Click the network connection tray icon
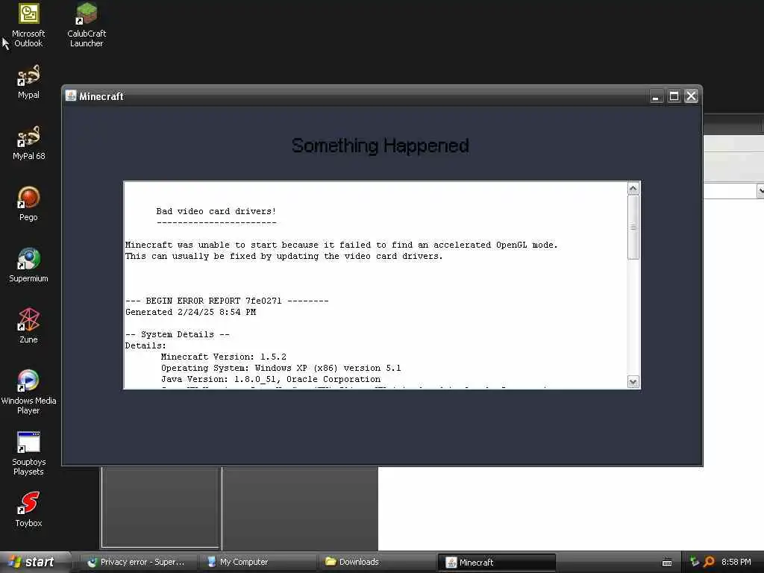764x573 pixels. pos(695,562)
